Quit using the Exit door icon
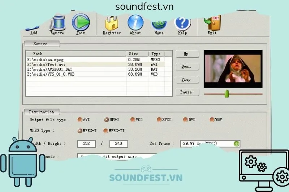 click(212, 23)
